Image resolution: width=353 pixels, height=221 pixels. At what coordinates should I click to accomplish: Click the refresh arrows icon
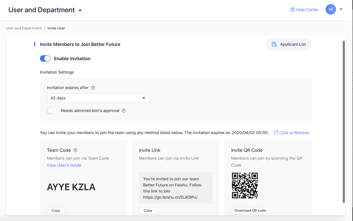pyautogui.click(x=276, y=133)
